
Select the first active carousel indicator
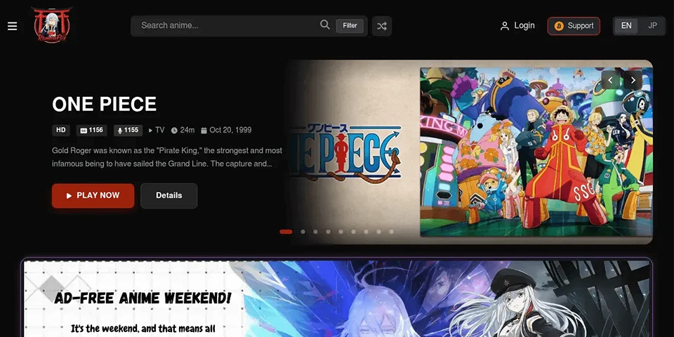[x=286, y=232]
